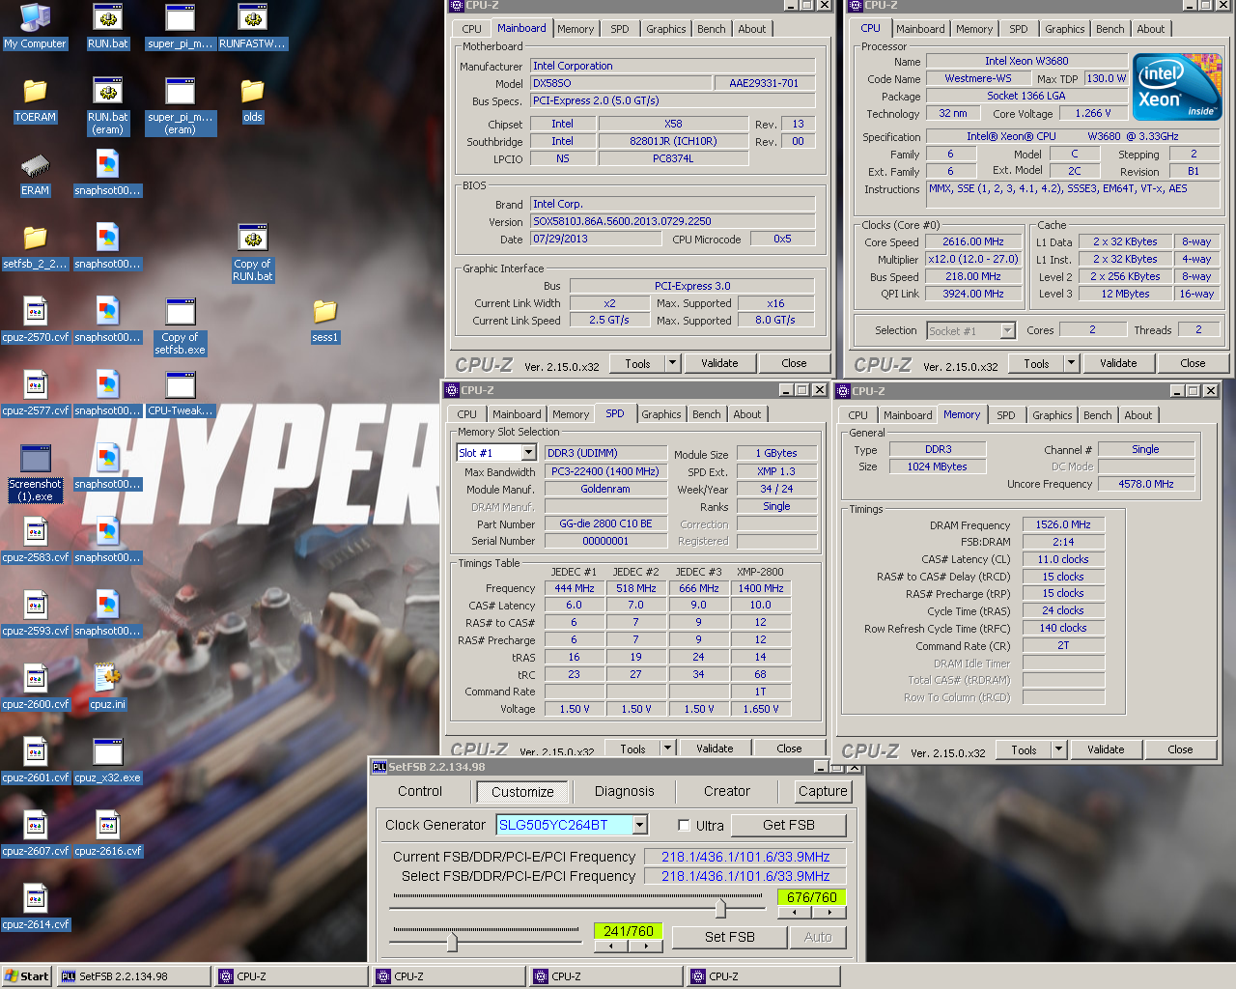The image size is (1236, 989).
Task: Click the Capture button in SetFSB
Action: coord(823,791)
